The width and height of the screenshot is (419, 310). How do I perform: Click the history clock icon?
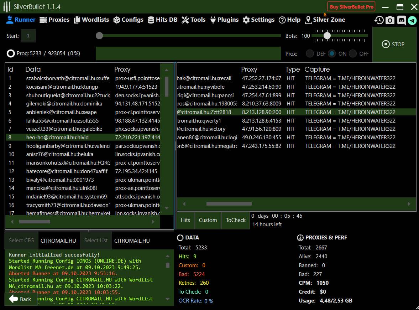379,20
